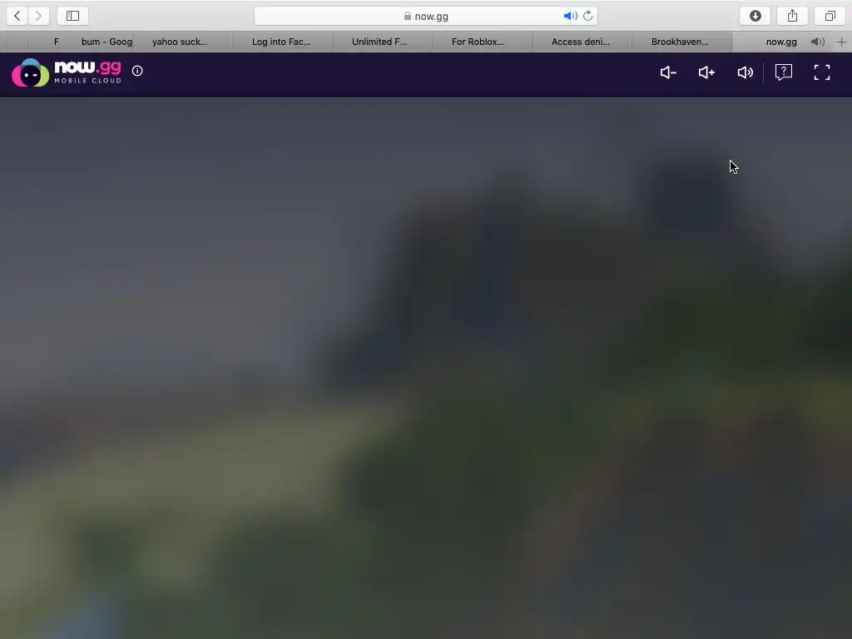
Task: Open the now.gg help feedback icon
Action: [784, 72]
